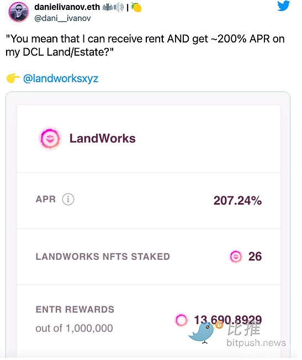Select the 207.24% APR value
This screenshot has width=302, height=360.
coord(237,200)
